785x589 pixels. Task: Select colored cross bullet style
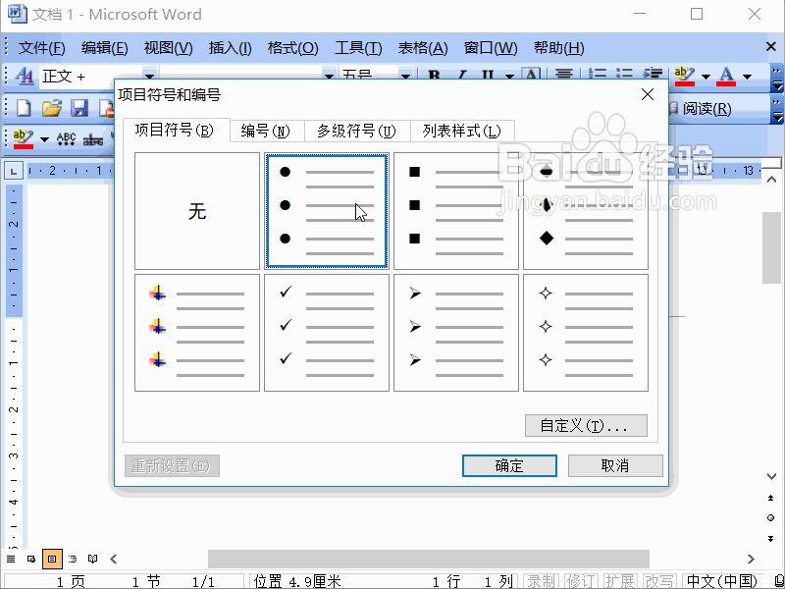click(197, 333)
